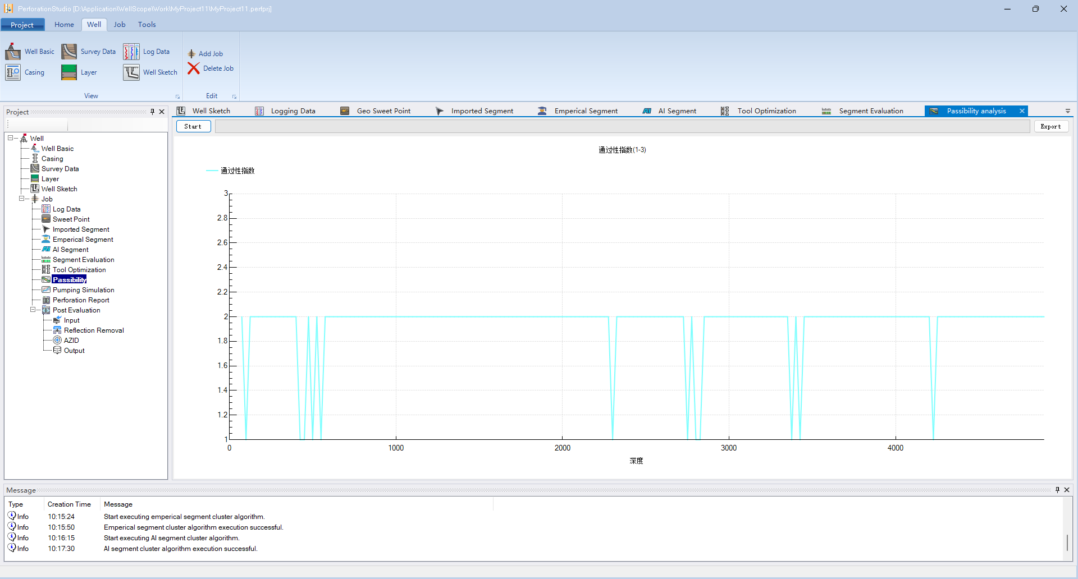This screenshot has height=579, width=1078.
Task: Switch to the Tool Optimization tab
Action: 766,111
